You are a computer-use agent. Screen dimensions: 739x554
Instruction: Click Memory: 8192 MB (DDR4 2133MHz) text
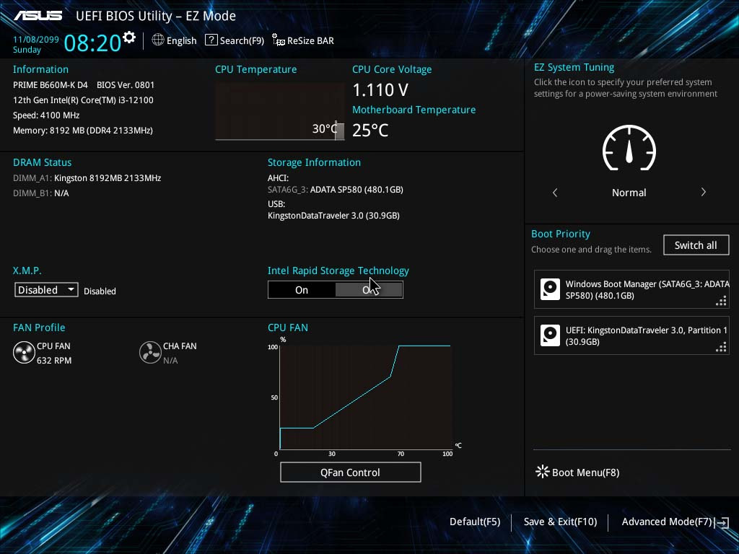click(83, 130)
